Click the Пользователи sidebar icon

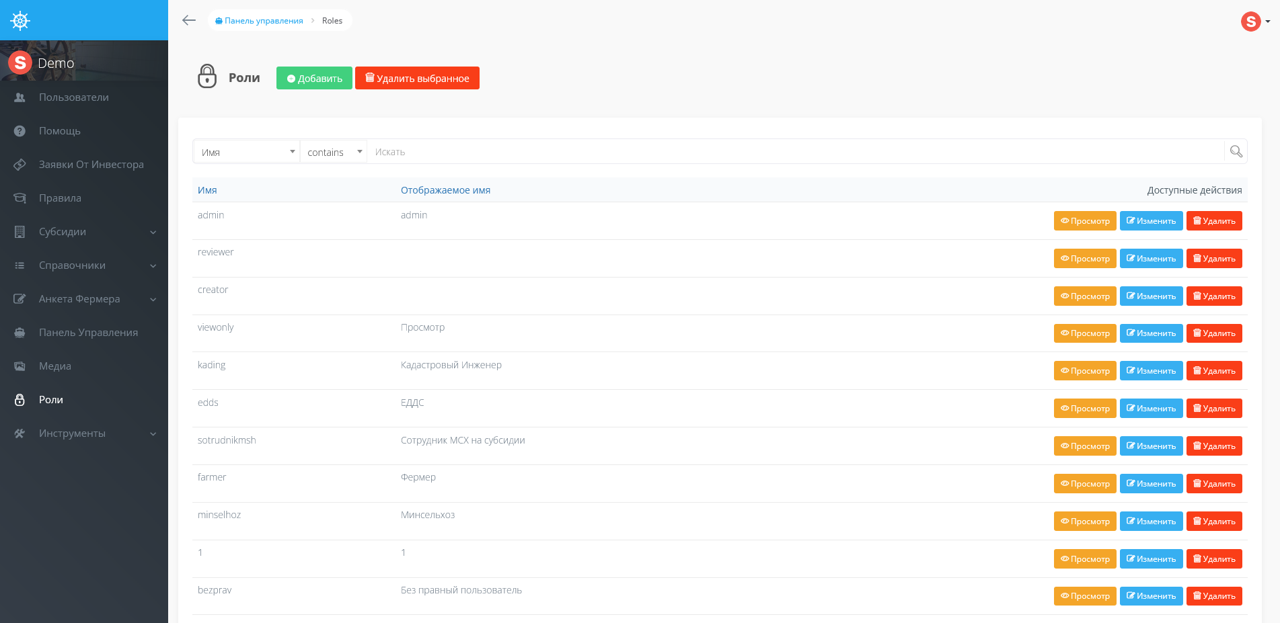pos(20,97)
